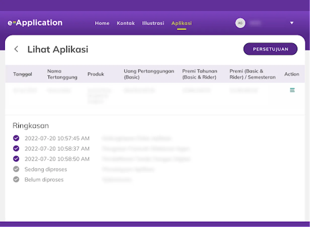Screen dimensions: 310x227
Task: Click the checkmark for 10:58:37 AM entry
Action: pos(16,149)
